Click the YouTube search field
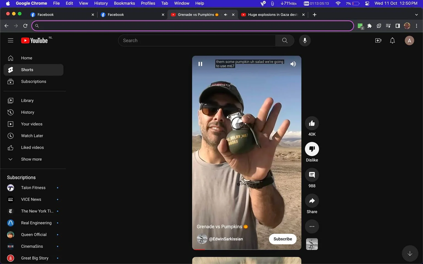 click(197, 40)
